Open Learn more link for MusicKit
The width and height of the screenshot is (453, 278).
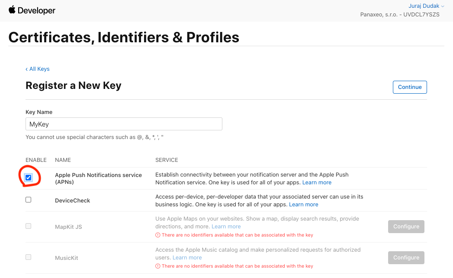point(187,258)
